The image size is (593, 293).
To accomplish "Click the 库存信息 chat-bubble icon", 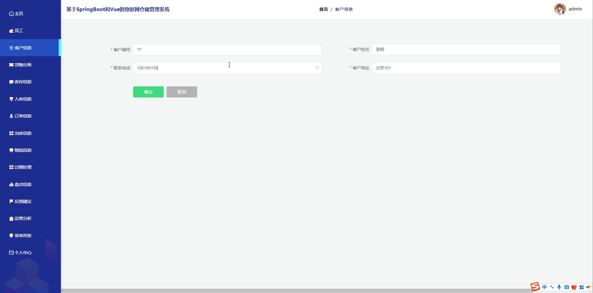I will [11, 82].
